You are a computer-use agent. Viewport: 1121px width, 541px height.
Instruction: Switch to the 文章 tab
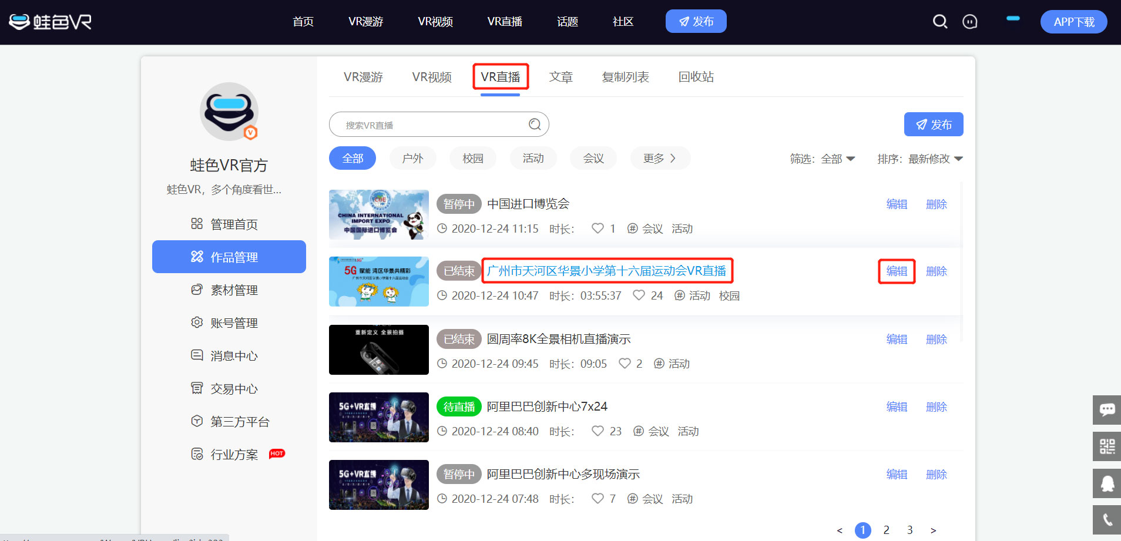click(x=561, y=77)
